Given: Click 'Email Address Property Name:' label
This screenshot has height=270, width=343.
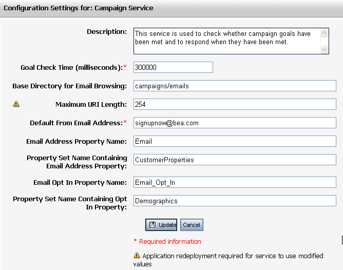Looking at the screenshot, I should [x=77, y=142].
